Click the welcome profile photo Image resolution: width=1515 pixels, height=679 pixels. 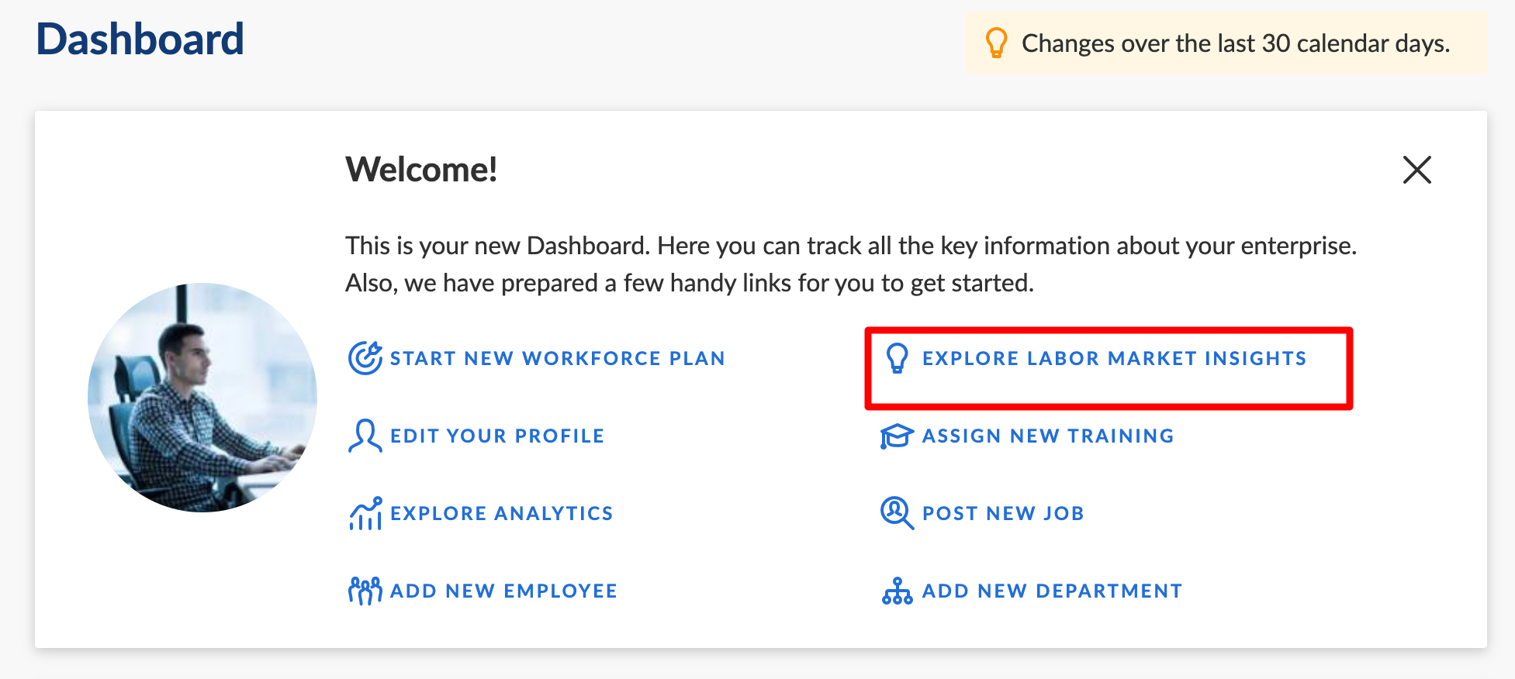point(202,397)
